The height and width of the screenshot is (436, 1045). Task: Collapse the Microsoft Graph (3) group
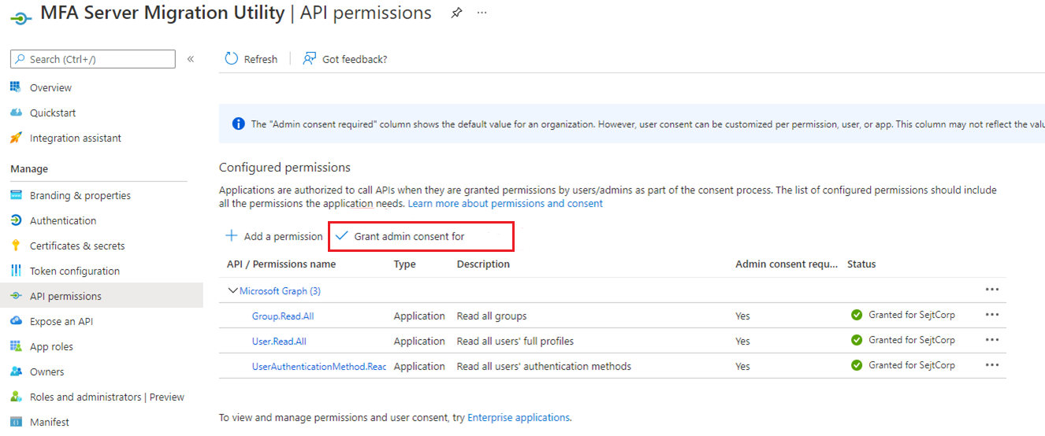point(233,290)
